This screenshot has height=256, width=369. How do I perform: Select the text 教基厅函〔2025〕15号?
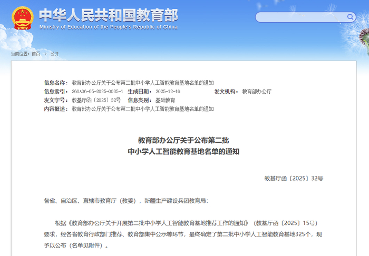click(285, 223)
